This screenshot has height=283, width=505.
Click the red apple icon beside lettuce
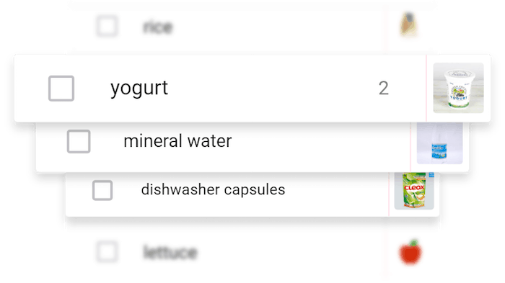(x=410, y=252)
